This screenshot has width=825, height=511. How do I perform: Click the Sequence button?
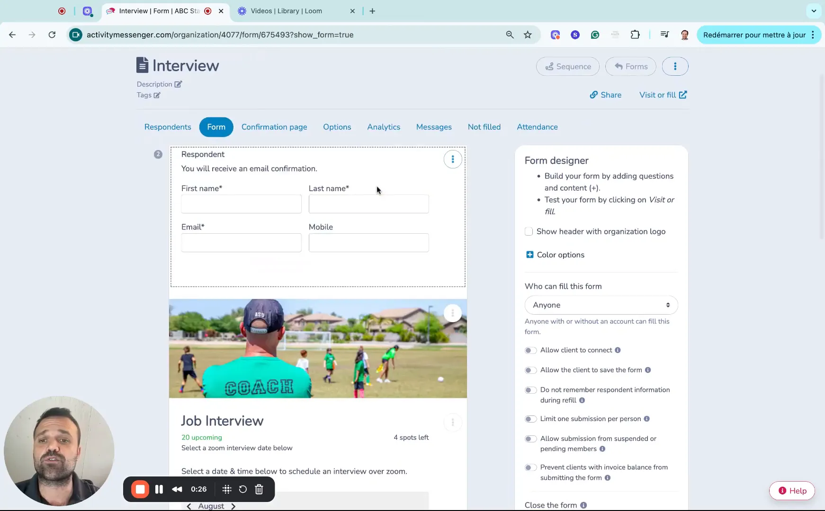pyautogui.click(x=567, y=67)
